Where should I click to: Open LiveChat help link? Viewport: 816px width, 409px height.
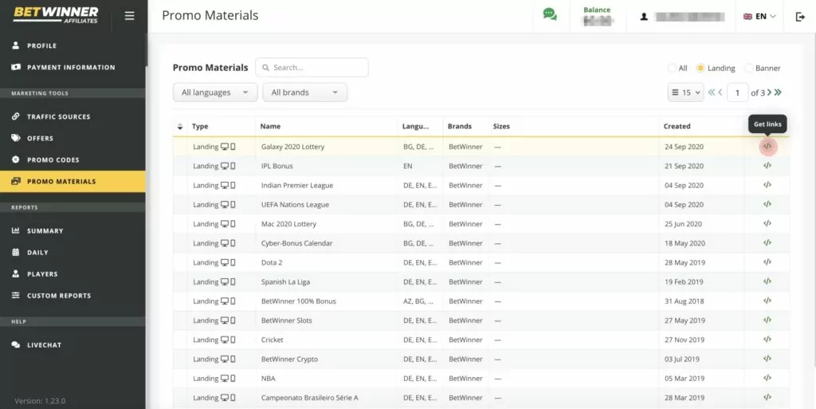click(44, 345)
